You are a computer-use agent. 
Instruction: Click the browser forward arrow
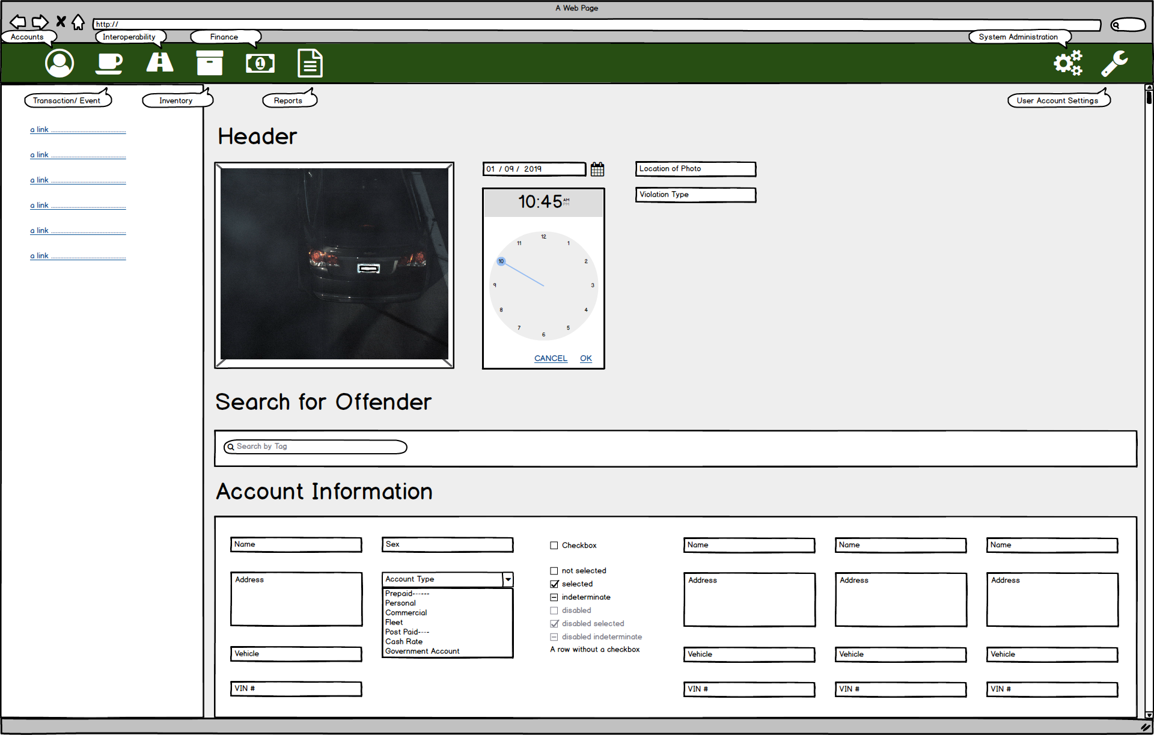(x=40, y=22)
